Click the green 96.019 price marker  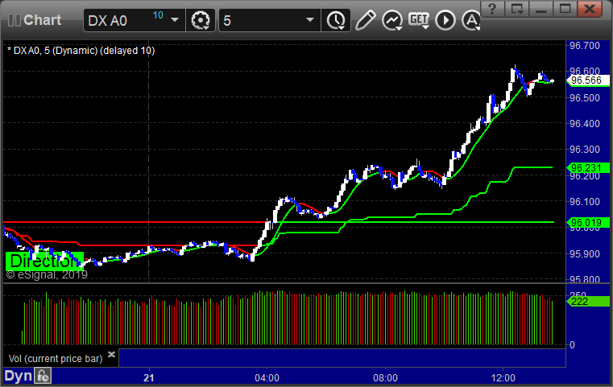tap(588, 223)
